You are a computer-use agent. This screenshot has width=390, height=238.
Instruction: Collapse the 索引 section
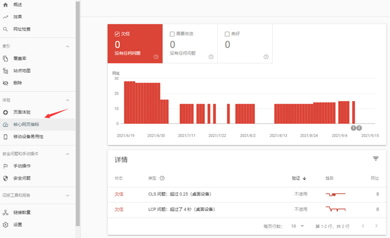click(67, 46)
